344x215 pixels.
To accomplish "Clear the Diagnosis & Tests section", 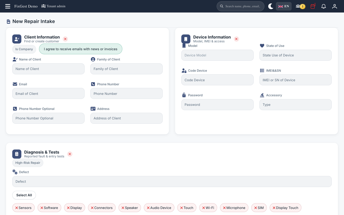I will pos(70,154).
